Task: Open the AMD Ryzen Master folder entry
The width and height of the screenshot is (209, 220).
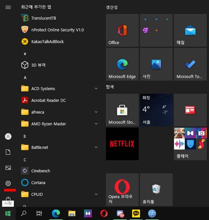Action: [x=59, y=124]
